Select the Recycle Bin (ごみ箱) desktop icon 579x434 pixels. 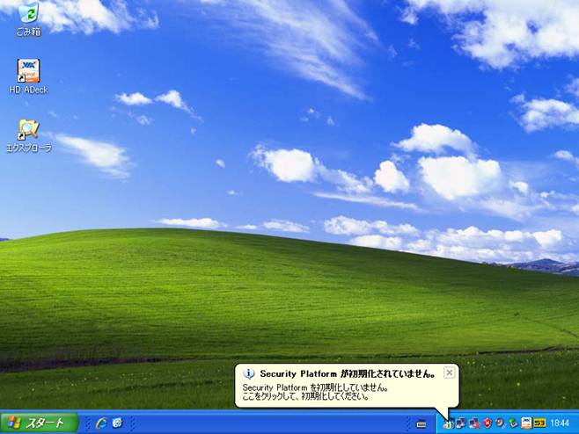28,18
